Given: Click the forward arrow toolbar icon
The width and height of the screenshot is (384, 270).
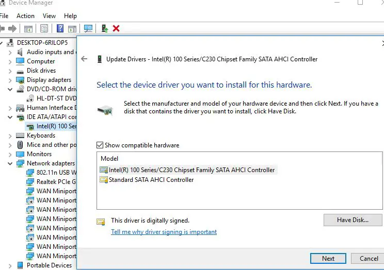Looking at the screenshot, I should point(12,29).
